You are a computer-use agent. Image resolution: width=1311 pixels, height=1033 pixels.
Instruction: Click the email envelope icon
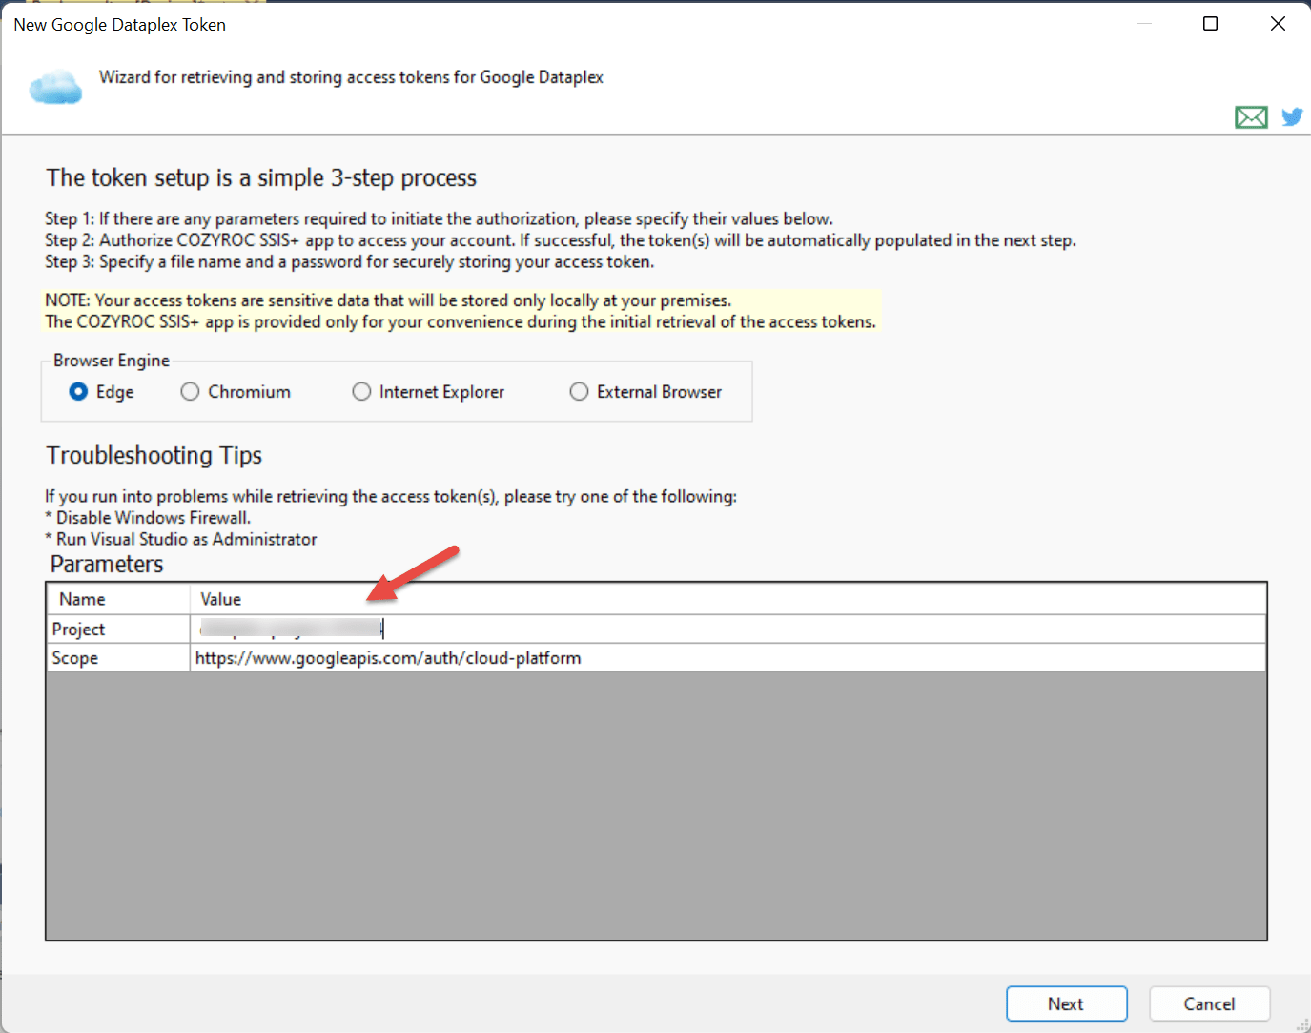(1251, 117)
